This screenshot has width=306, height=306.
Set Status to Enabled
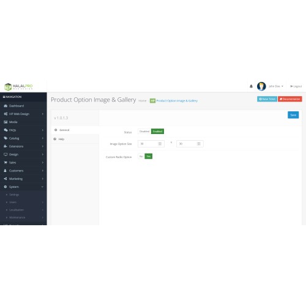(x=157, y=132)
